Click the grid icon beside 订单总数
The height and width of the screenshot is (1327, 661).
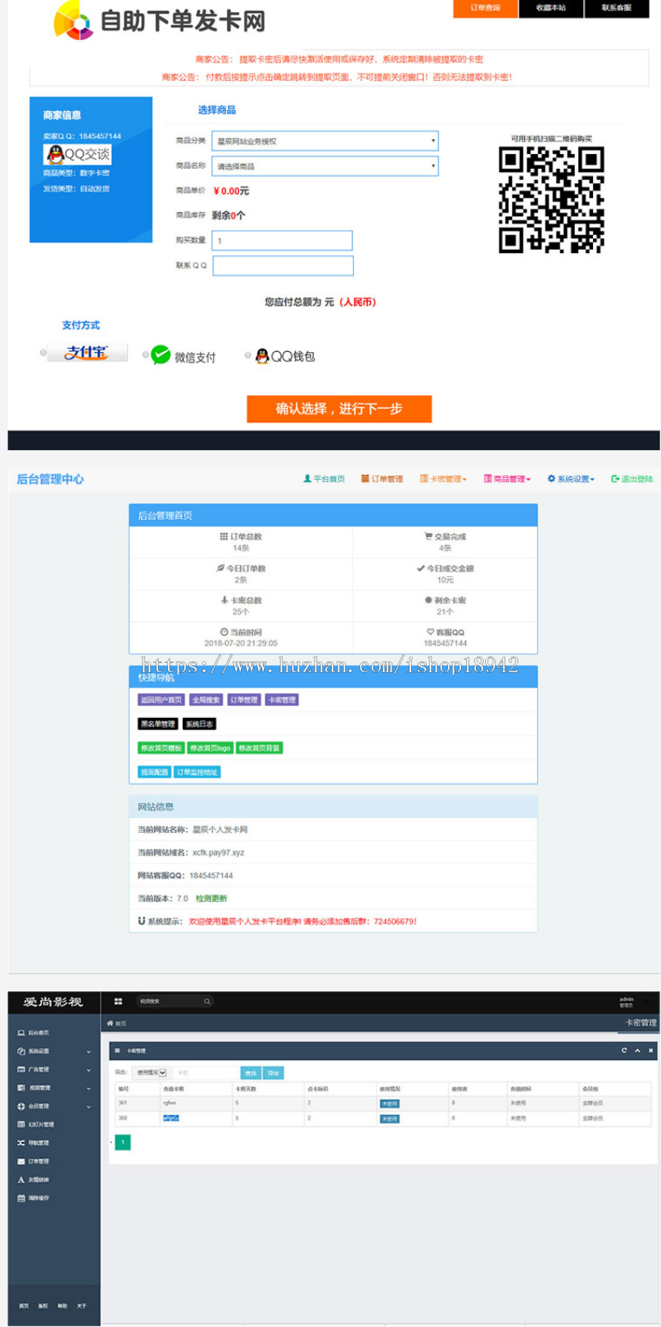coord(224,536)
